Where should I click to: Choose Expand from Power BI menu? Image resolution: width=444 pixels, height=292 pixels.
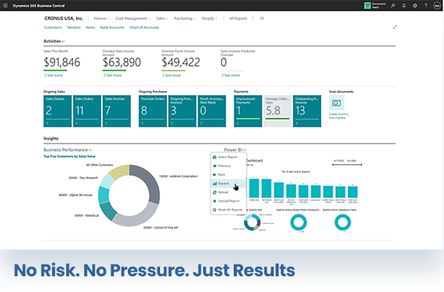click(x=228, y=183)
